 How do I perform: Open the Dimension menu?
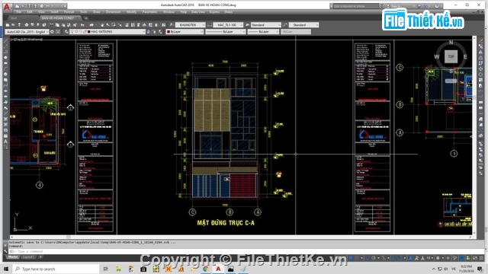[x=114, y=12]
